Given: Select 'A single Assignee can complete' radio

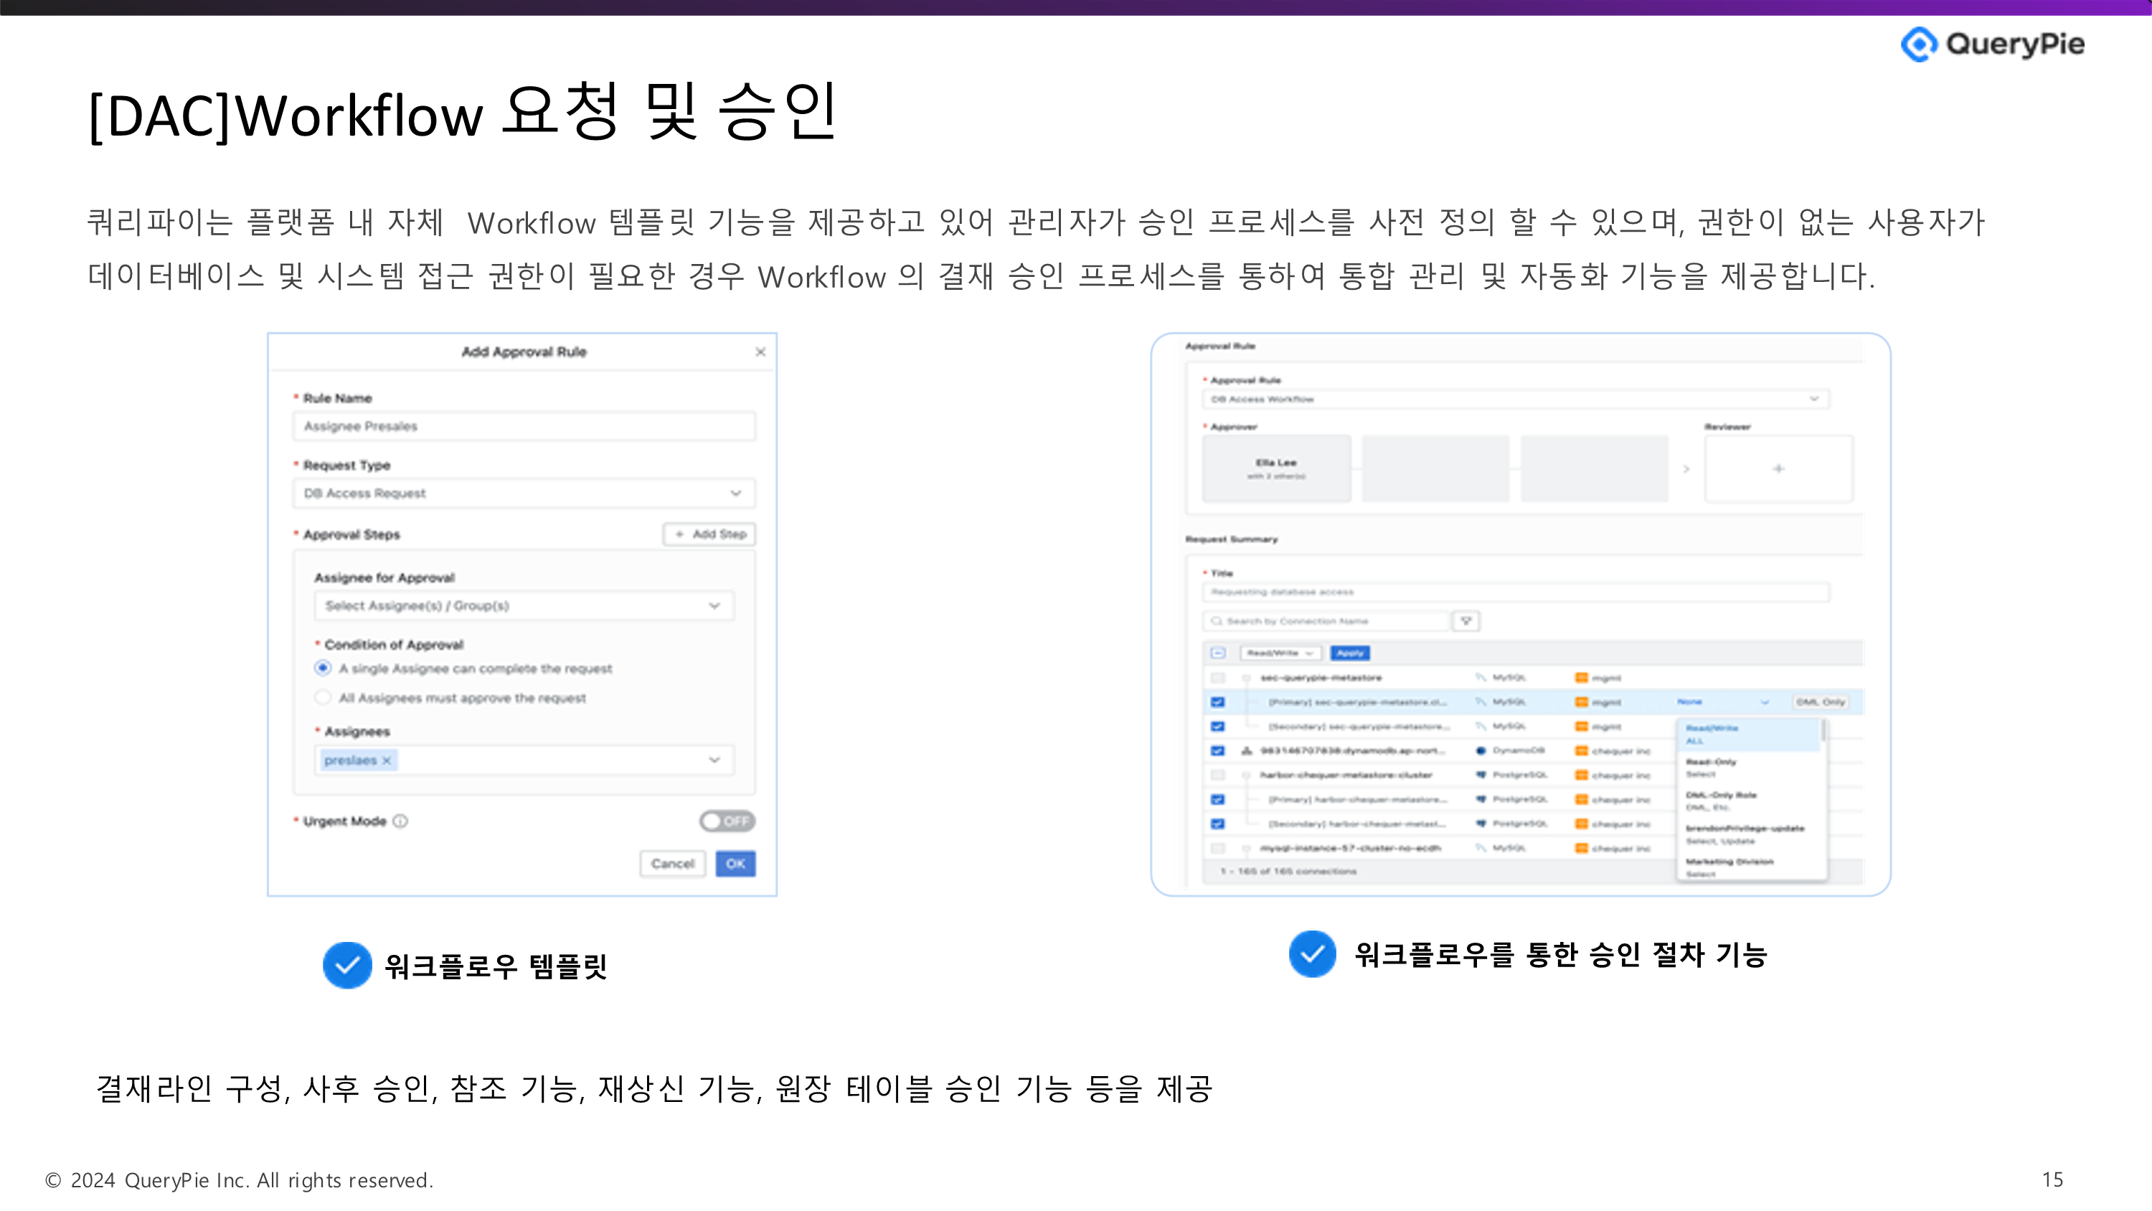Looking at the screenshot, I should pos(323,668).
